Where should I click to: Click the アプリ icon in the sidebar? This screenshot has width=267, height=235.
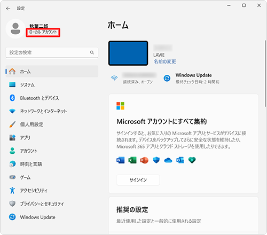[x=12, y=137]
